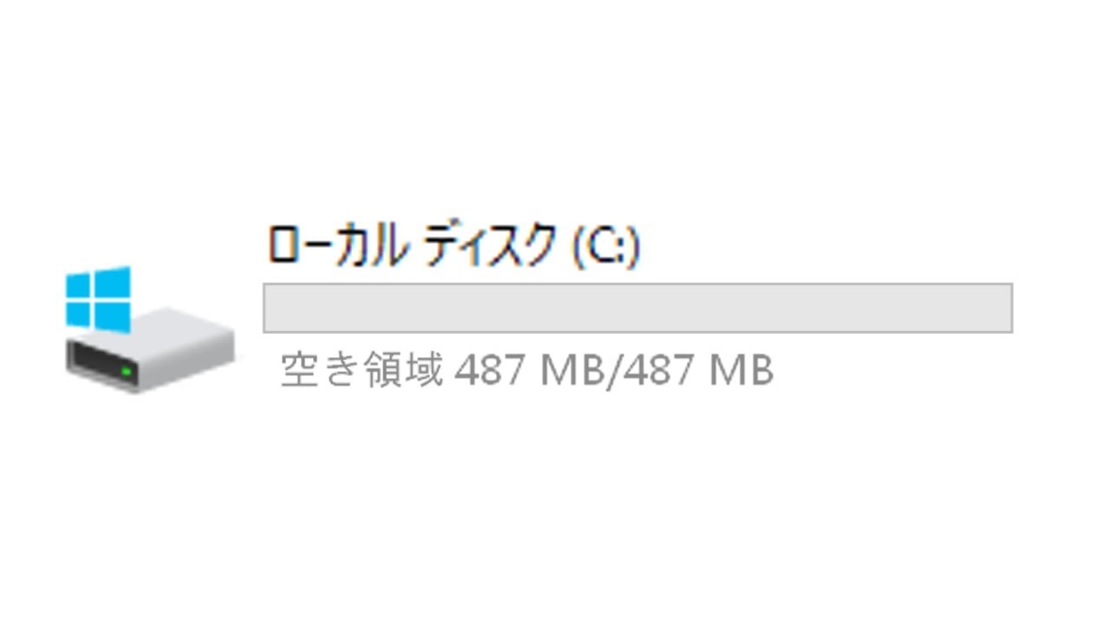Click the MB unit after the second 487
The image size is (1110, 624).
(x=741, y=371)
